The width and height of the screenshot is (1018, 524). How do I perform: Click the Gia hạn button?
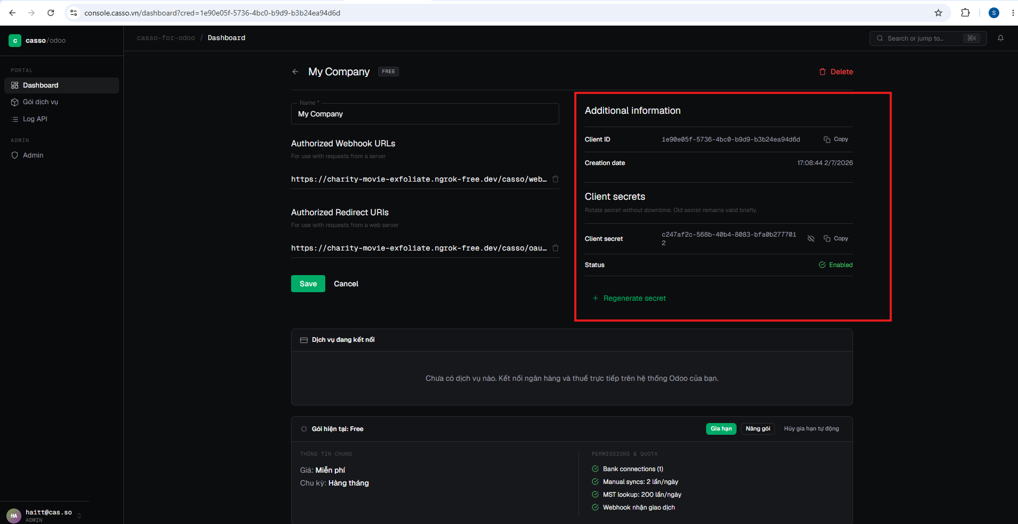721,429
